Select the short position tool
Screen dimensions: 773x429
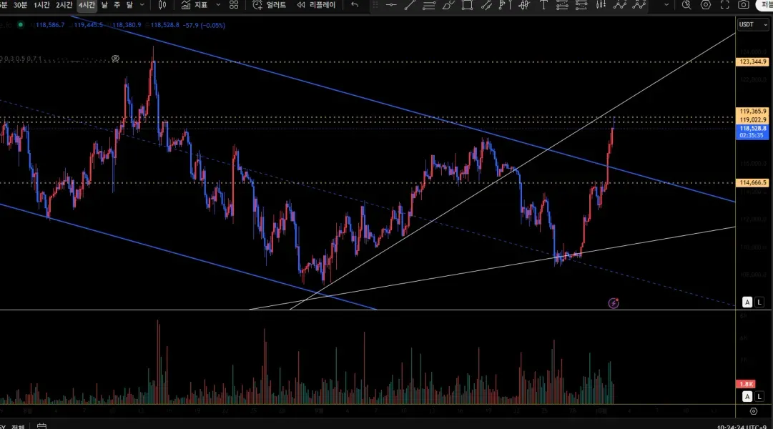click(x=581, y=5)
